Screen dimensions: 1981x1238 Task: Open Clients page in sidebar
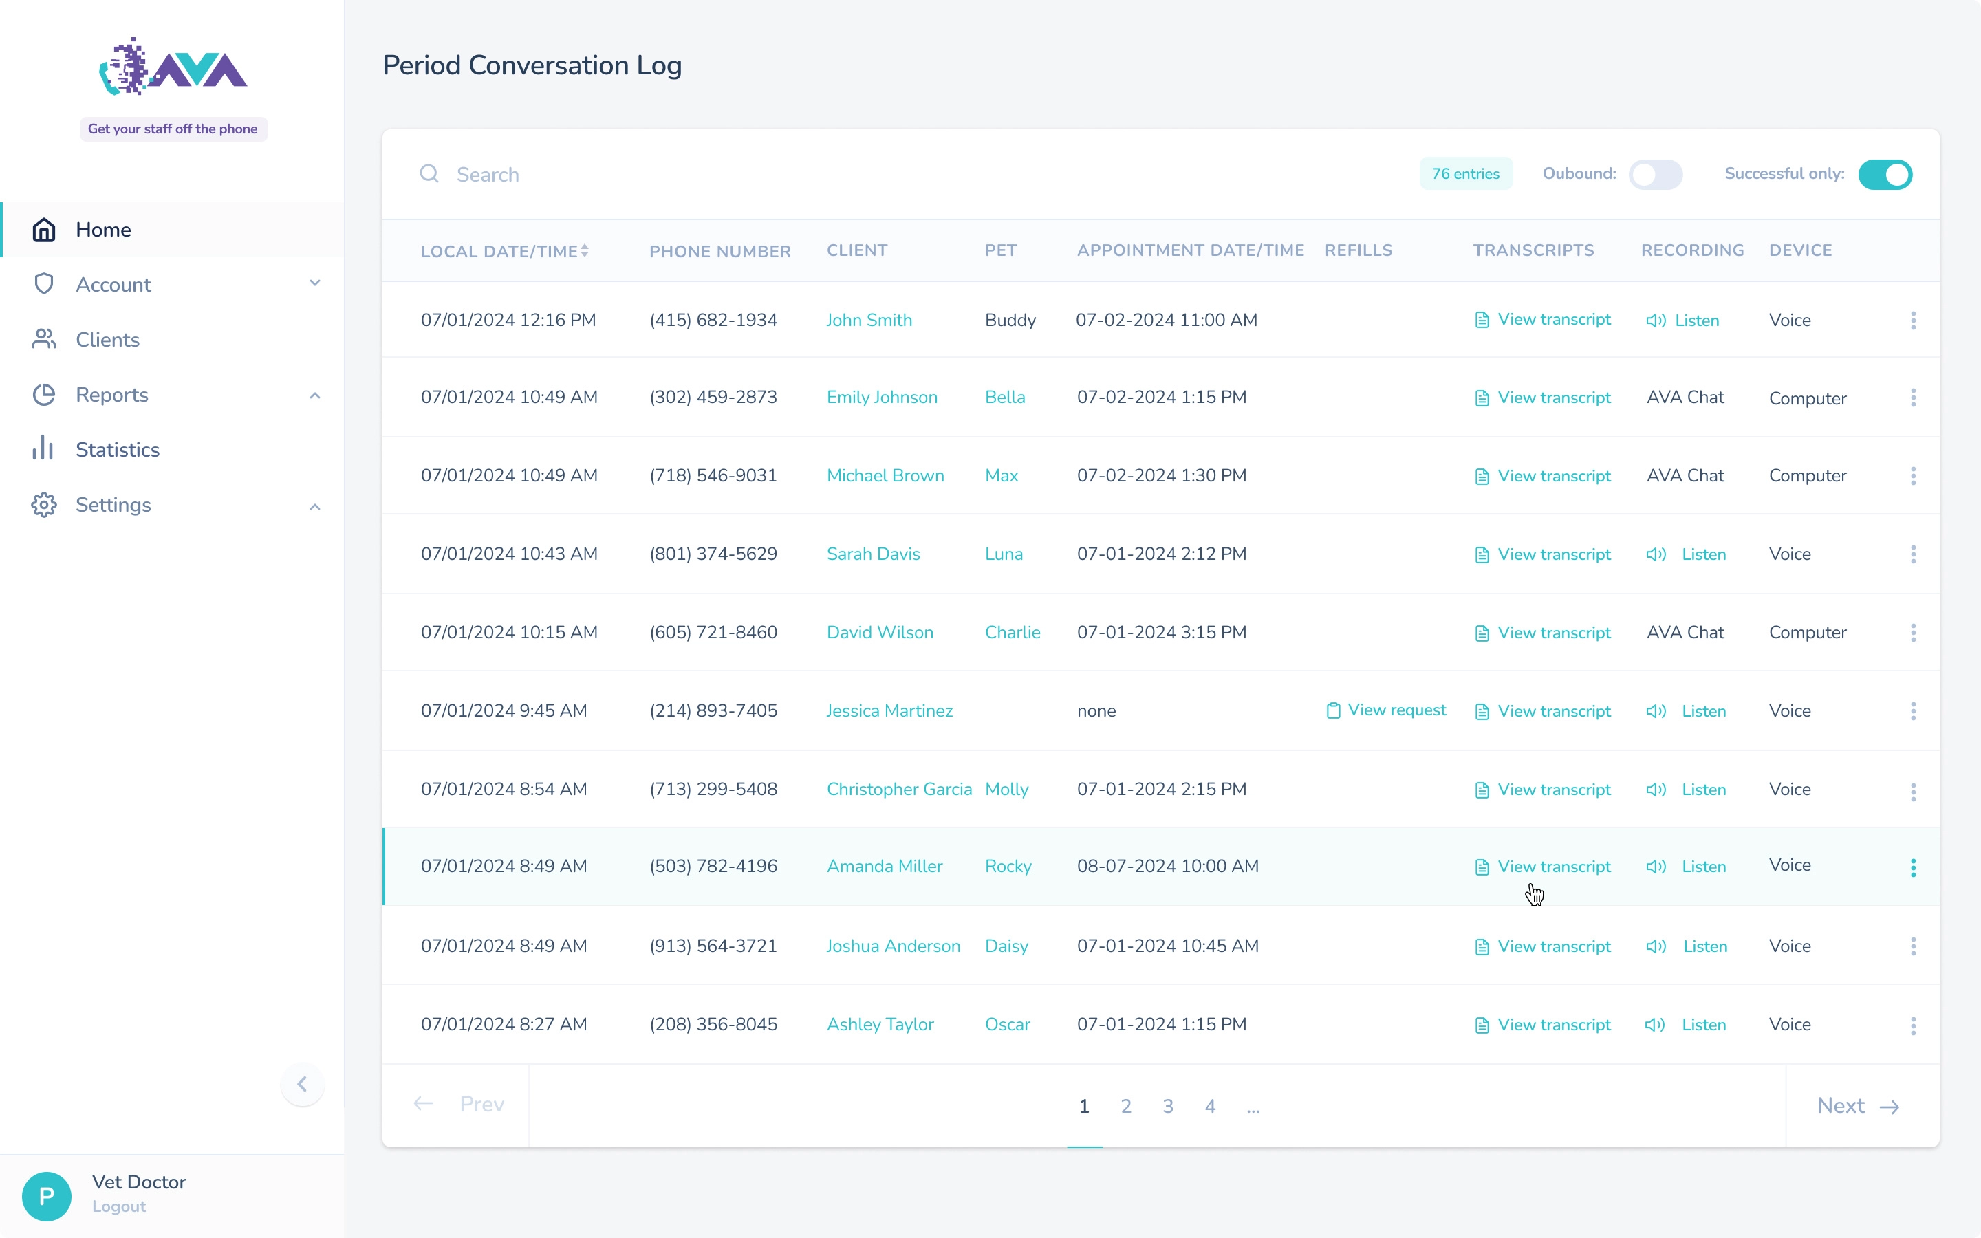[x=173, y=339]
